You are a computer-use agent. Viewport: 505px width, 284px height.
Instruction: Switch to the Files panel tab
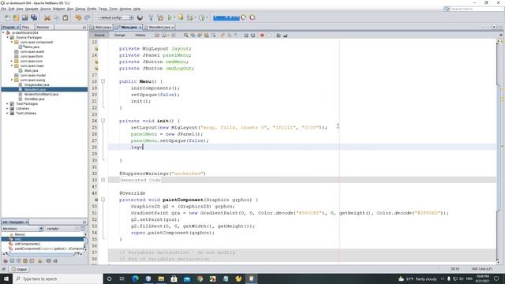pyautogui.click(x=25, y=28)
